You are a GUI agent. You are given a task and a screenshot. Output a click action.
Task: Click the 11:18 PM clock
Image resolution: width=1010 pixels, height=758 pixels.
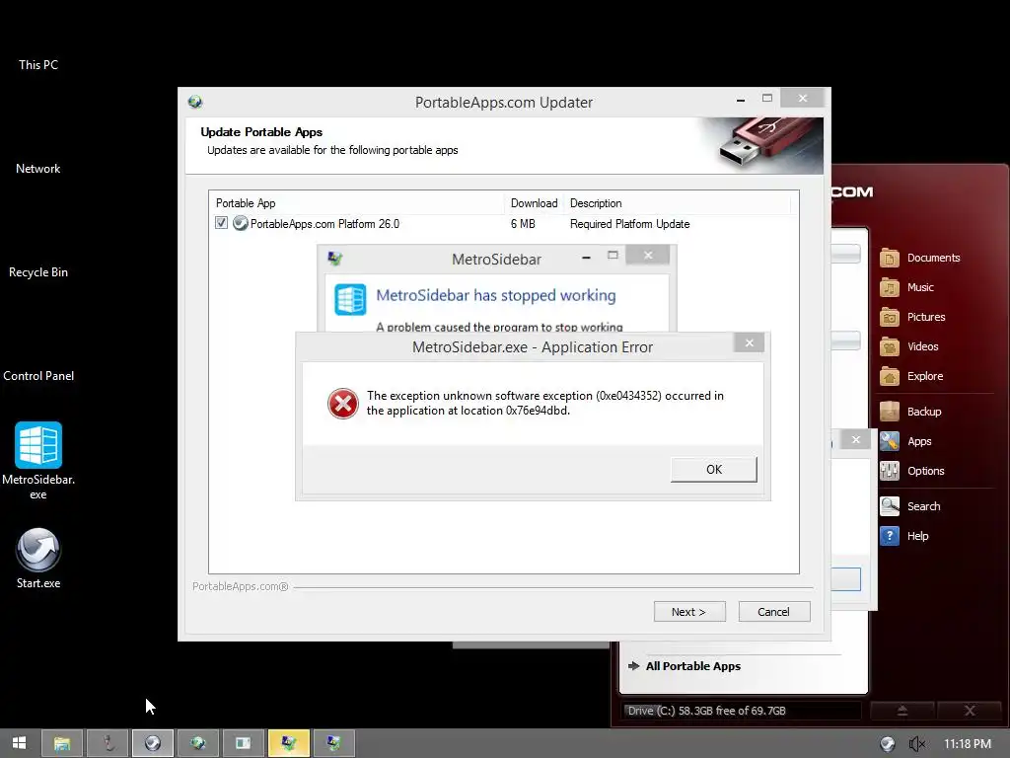968,744
